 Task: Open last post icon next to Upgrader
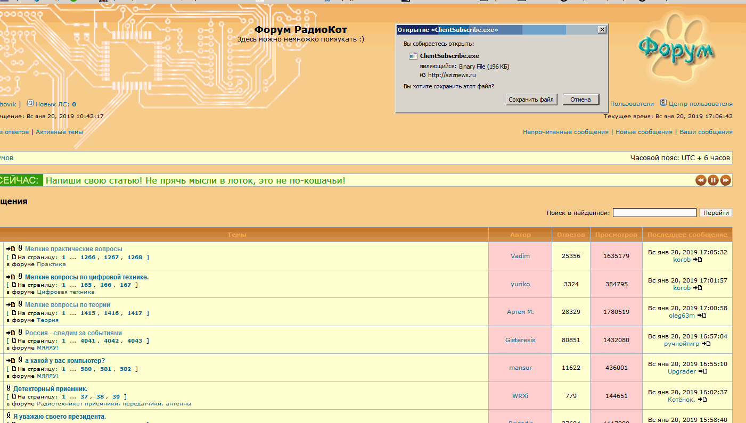click(703, 371)
